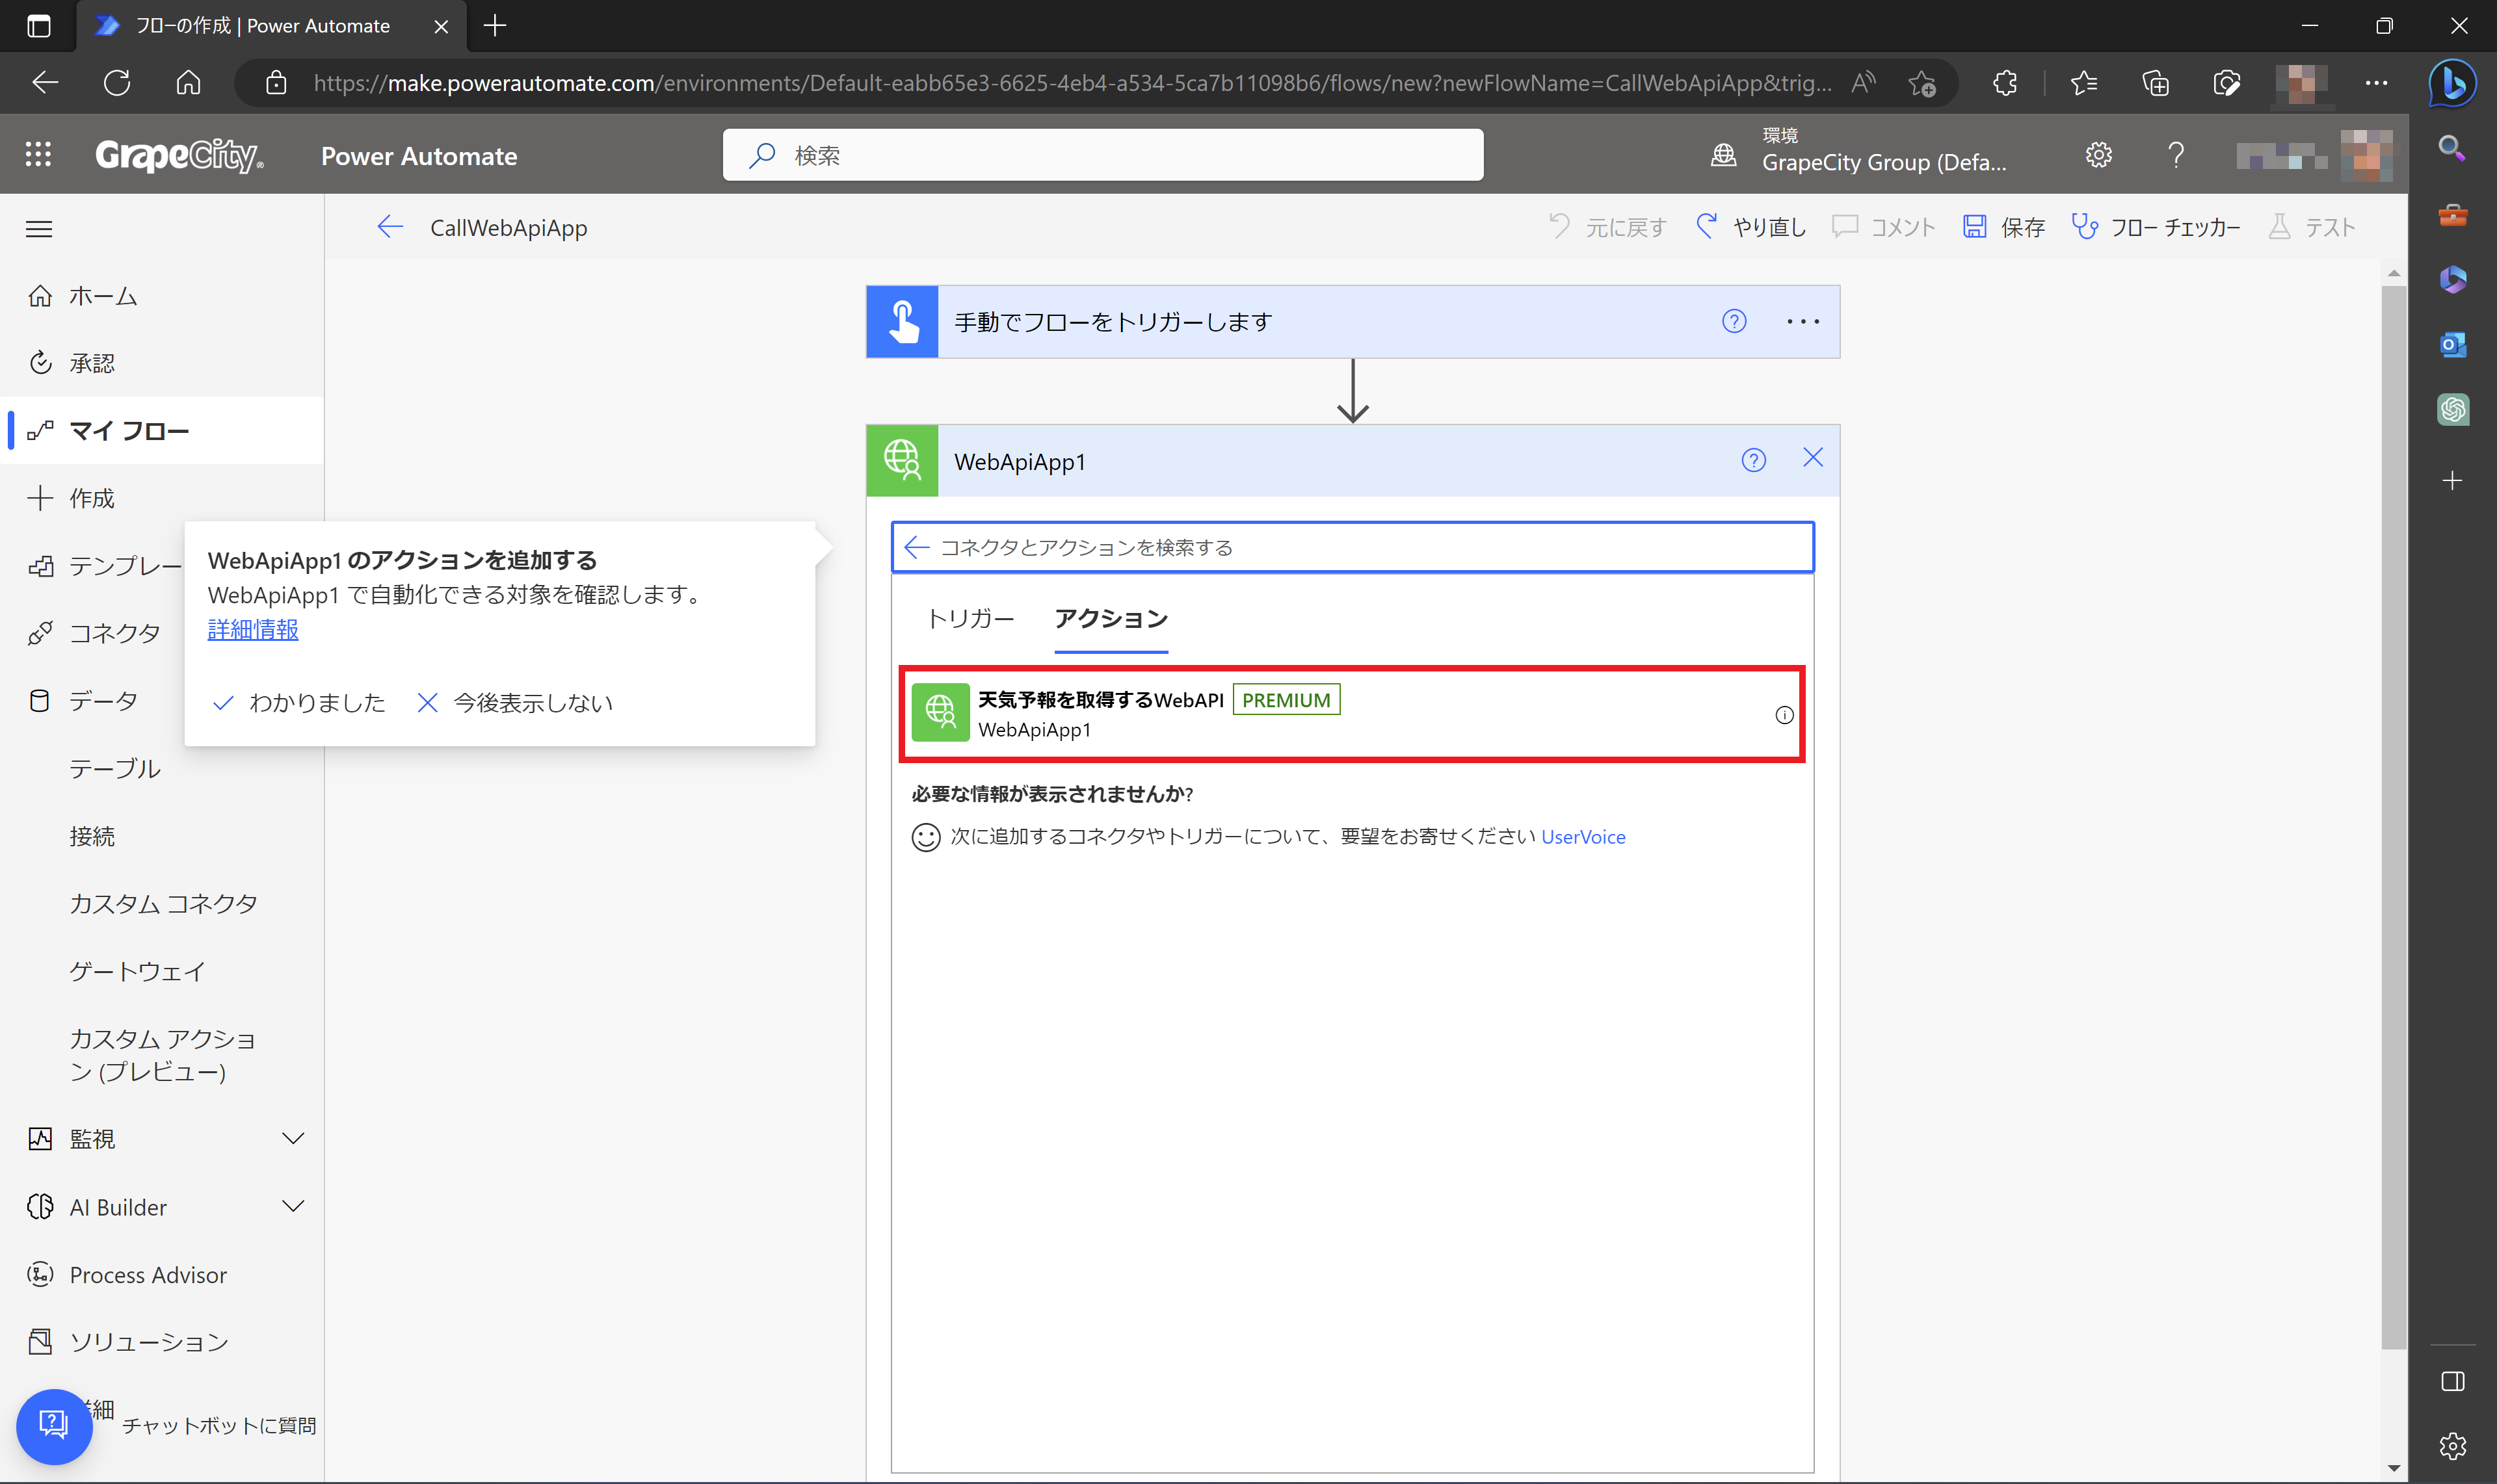This screenshot has width=2497, height=1484.
Task: Collapse the left navigation hamburger menu
Action: (x=39, y=229)
